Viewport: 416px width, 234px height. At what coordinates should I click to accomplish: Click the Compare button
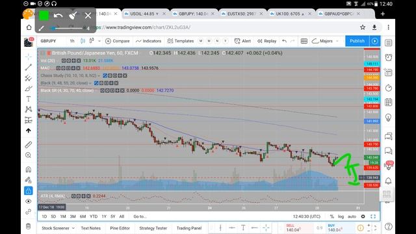tap(118, 41)
